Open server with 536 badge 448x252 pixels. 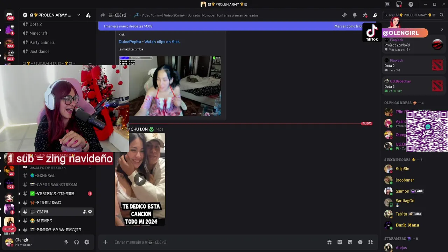(9, 43)
